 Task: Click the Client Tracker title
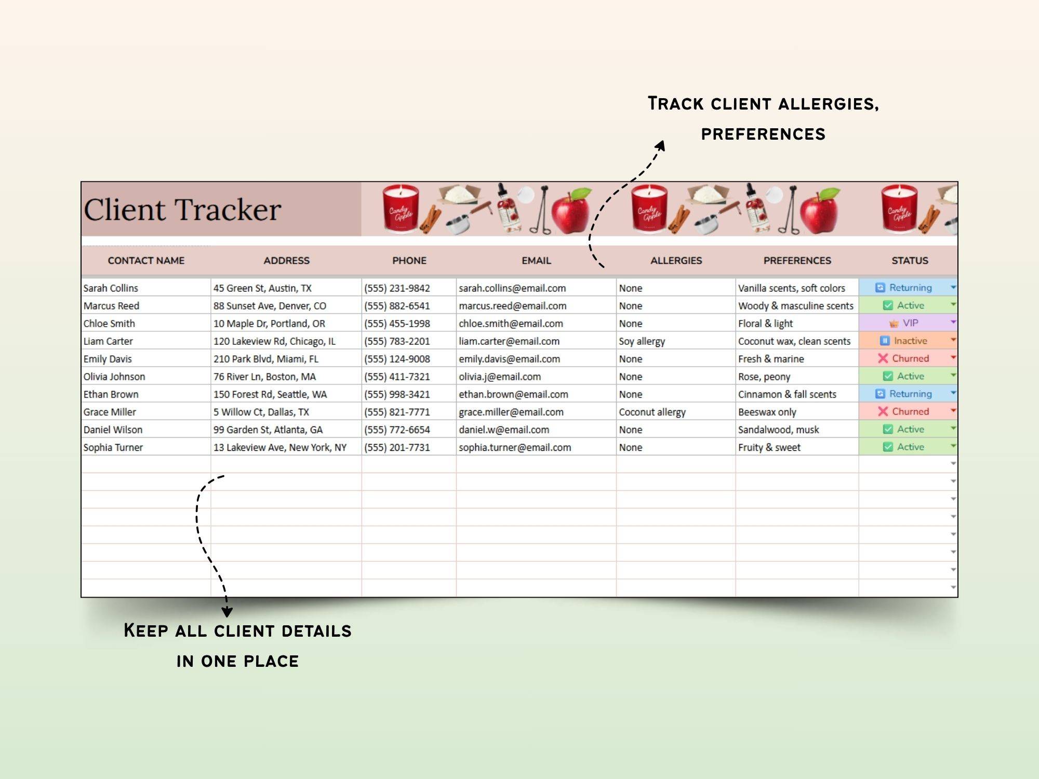coord(182,210)
